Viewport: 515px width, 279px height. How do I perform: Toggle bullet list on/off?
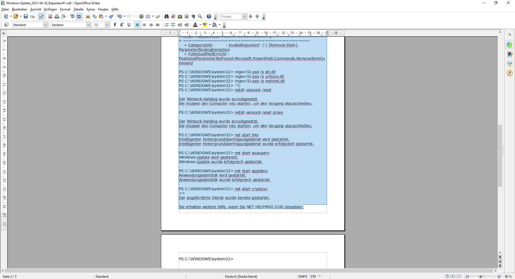[173, 25]
